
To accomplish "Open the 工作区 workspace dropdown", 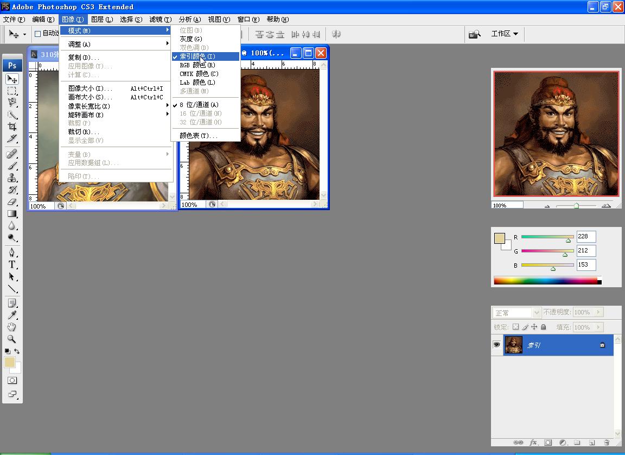I will (x=505, y=34).
